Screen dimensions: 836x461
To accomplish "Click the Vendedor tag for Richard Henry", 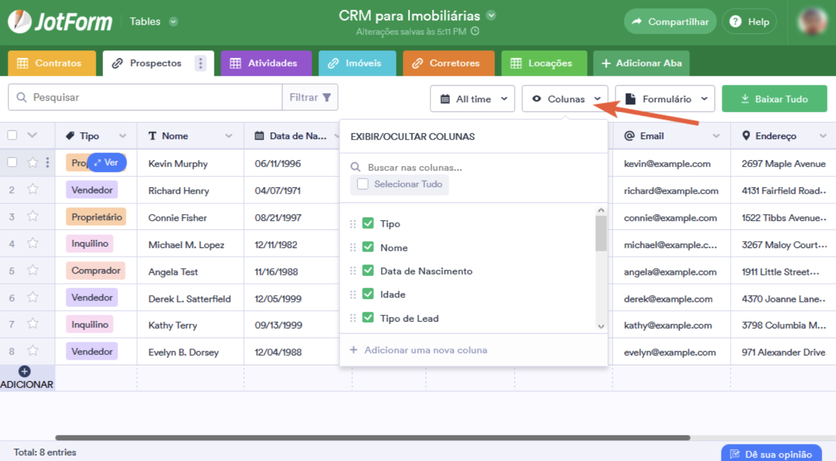I will coord(92,190).
